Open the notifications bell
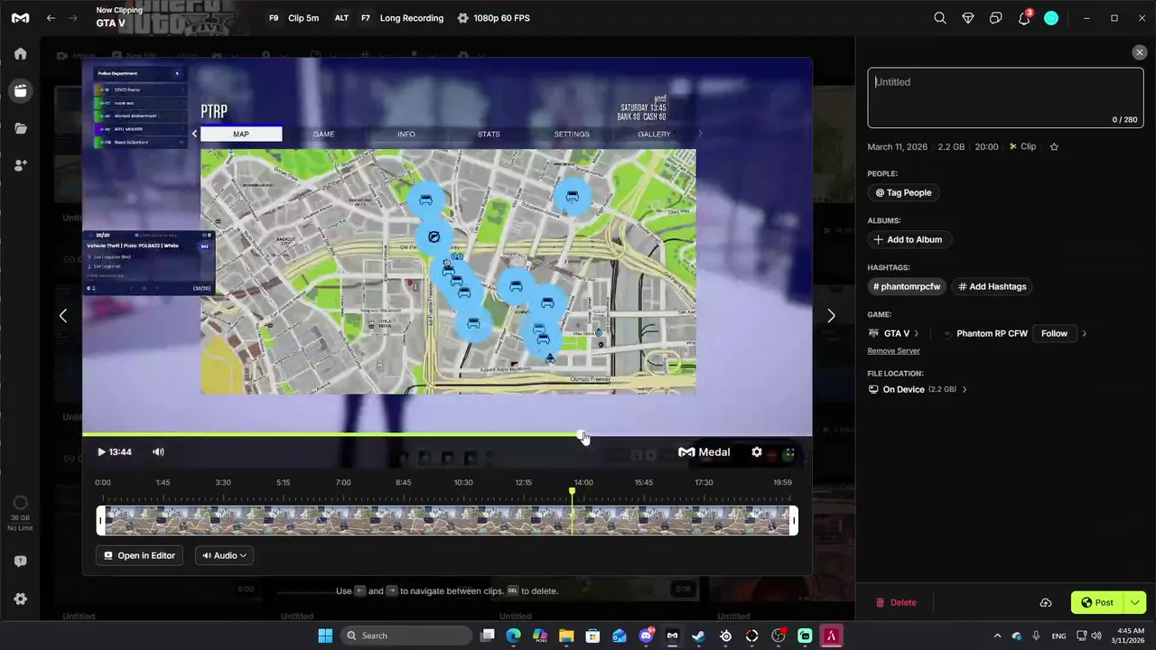 click(1024, 18)
